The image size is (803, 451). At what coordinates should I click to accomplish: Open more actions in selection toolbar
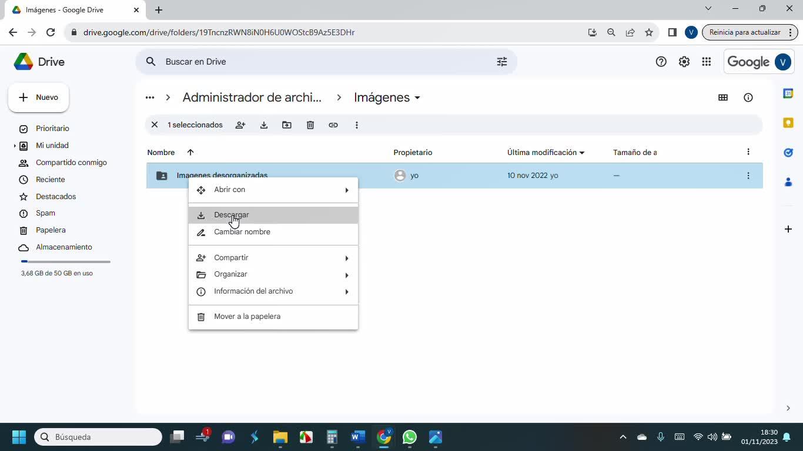(357, 125)
